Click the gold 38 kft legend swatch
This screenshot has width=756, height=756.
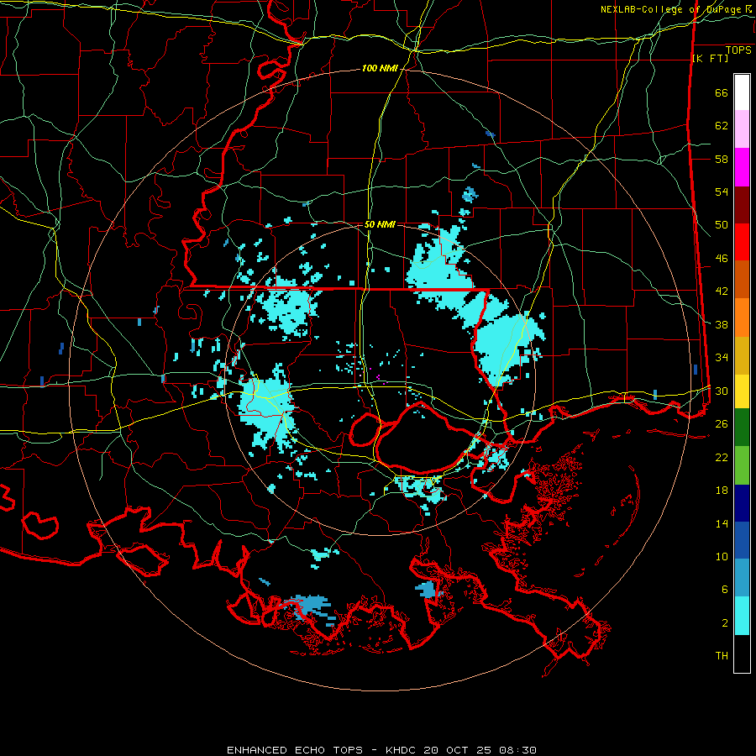pos(742,355)
